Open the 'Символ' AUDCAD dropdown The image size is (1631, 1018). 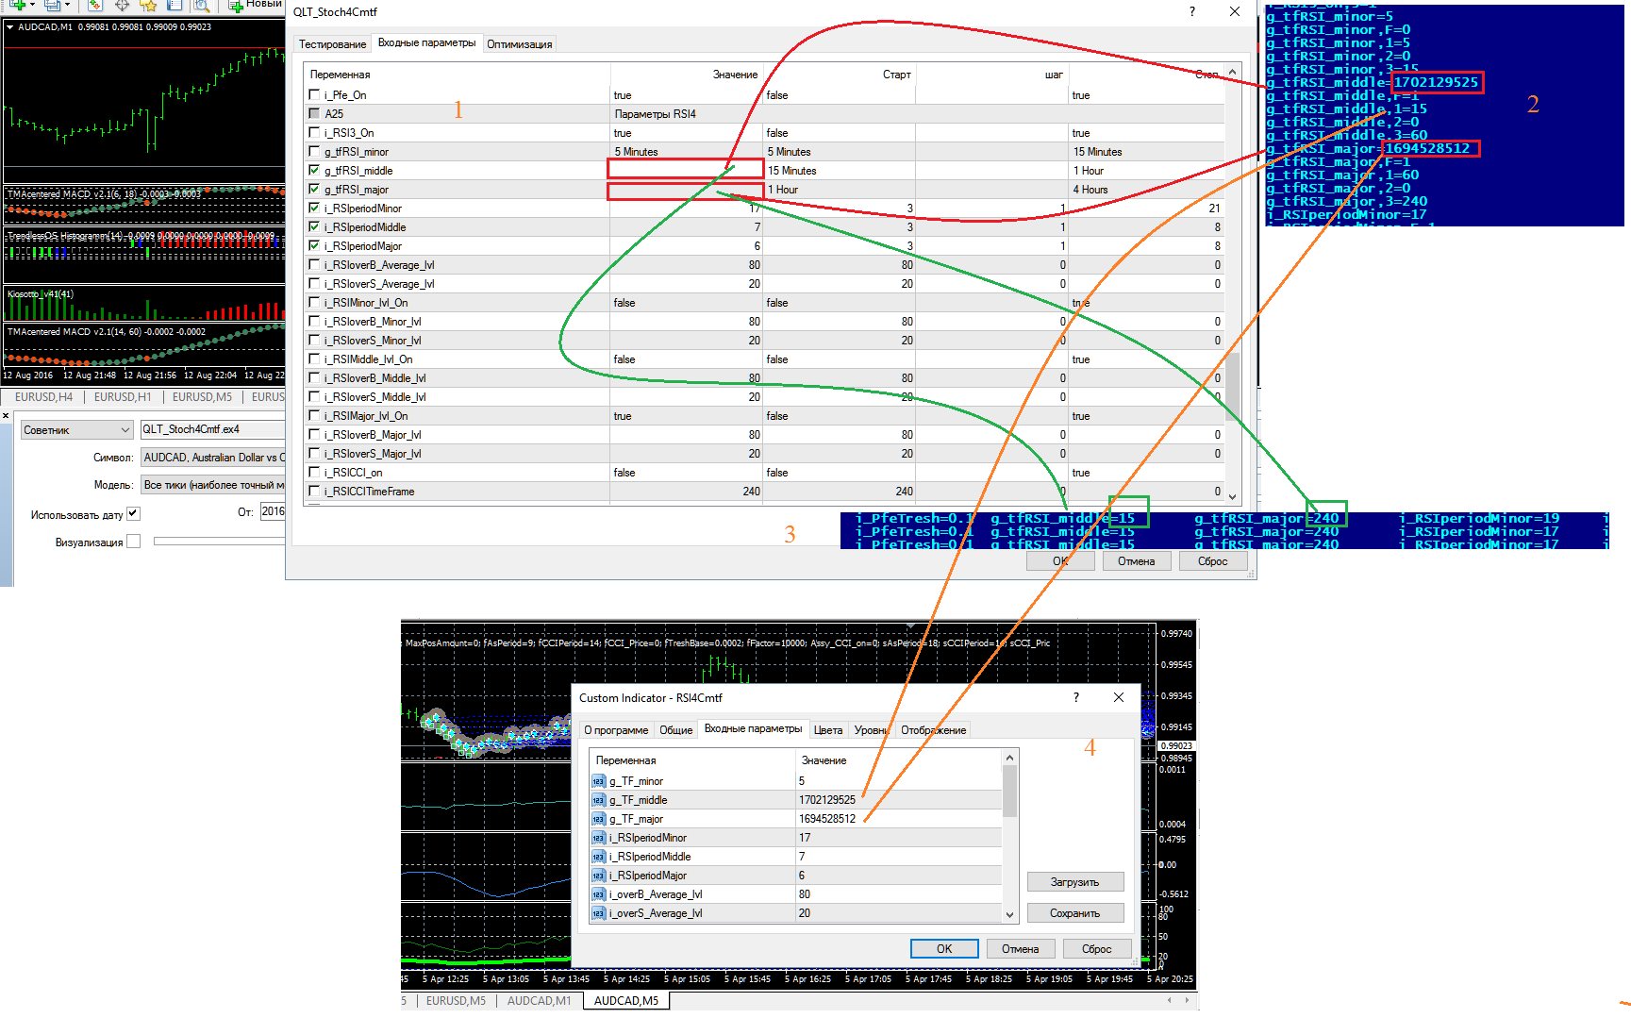pyautogui.click(x=212, y=458)
